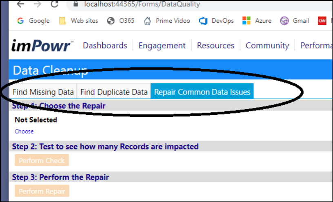Open the Azure bookmark
Image resolution: width=333 pixels, height=202 pixels.
pyautogui.click(x=257, y=21)
